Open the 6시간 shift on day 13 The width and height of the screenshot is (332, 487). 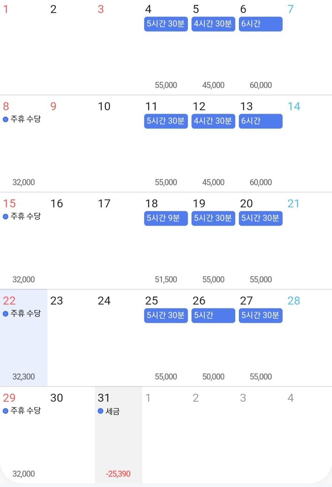(260, 121)
